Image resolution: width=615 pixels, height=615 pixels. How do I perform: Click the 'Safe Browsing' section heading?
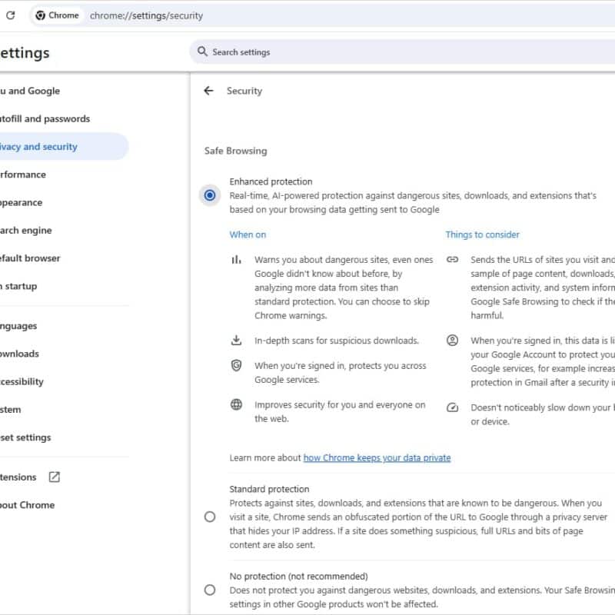[x=236, y=151]
